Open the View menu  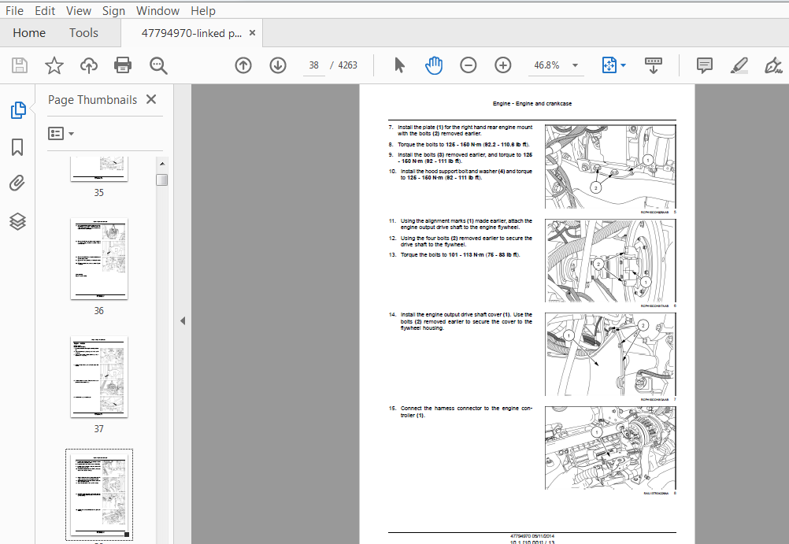[79, 10]
